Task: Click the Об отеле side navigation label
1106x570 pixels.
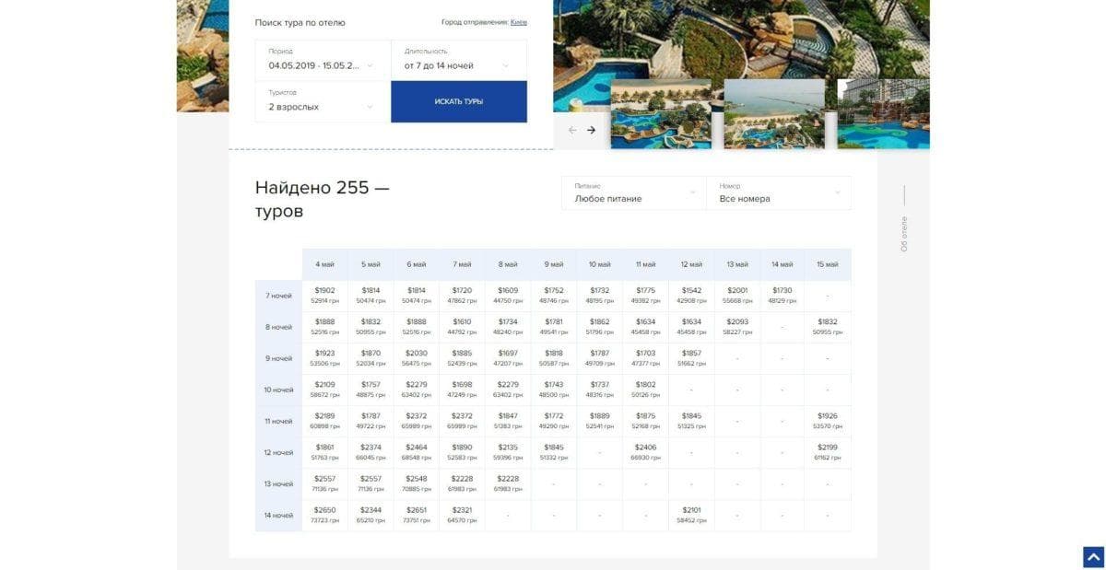Action: tap(904, 234)
